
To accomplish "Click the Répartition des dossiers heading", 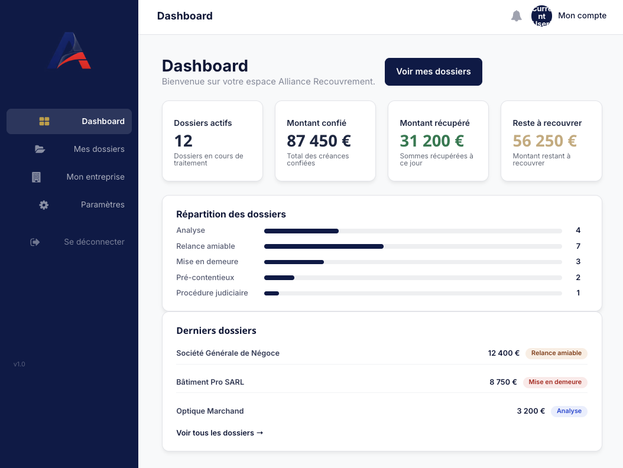I will click(x=231, y=214).
